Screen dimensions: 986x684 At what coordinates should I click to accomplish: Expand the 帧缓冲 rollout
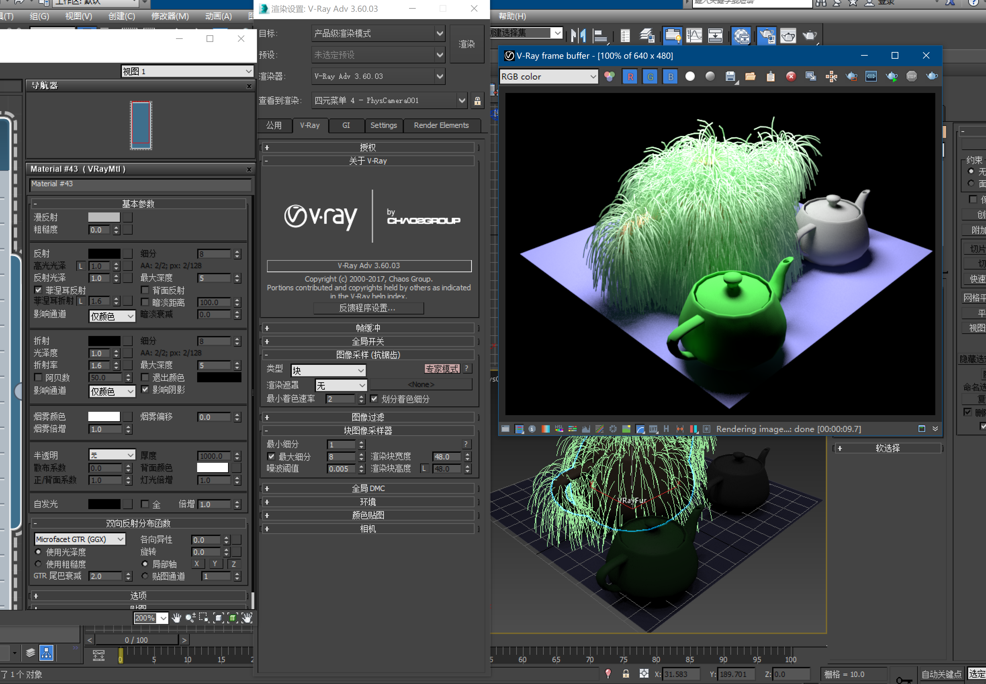[368, 328]
